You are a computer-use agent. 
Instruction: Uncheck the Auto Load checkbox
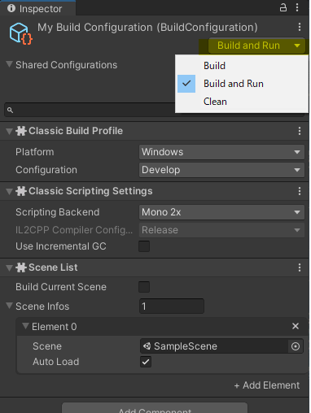coord(146,362)
